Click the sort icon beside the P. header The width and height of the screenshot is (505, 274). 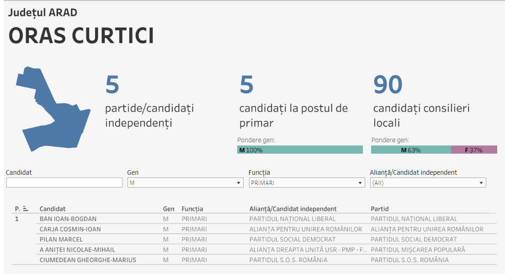click(26, 209)
